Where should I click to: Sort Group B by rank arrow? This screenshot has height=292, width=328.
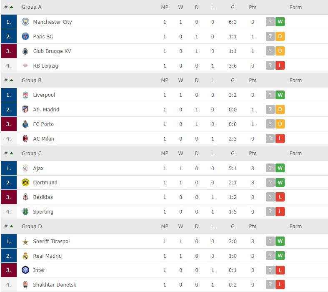pos(11,80)
